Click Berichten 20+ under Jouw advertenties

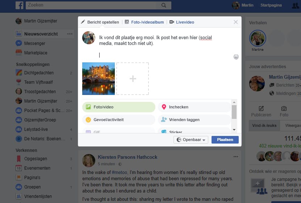click(x=285, y=85)
